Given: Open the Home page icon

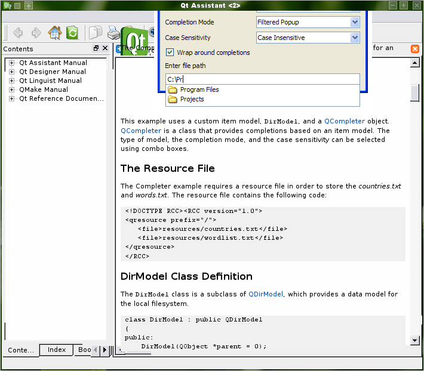Looking at the screenshot, I should [54, 33].
